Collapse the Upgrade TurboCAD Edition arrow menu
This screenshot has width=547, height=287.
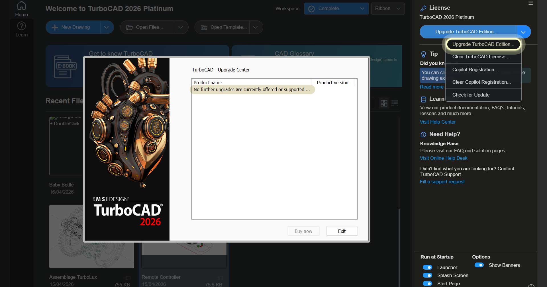(x=524, y=32)
